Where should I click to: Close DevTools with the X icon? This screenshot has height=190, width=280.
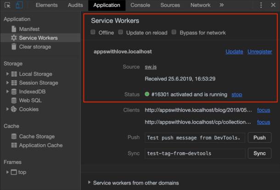pos(273,6)
